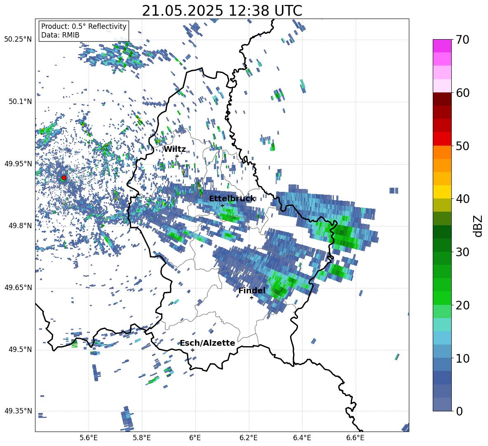Click the 5.8°E longitude label
The width and height of the screenshot is (488, 446).
(142, 438)
